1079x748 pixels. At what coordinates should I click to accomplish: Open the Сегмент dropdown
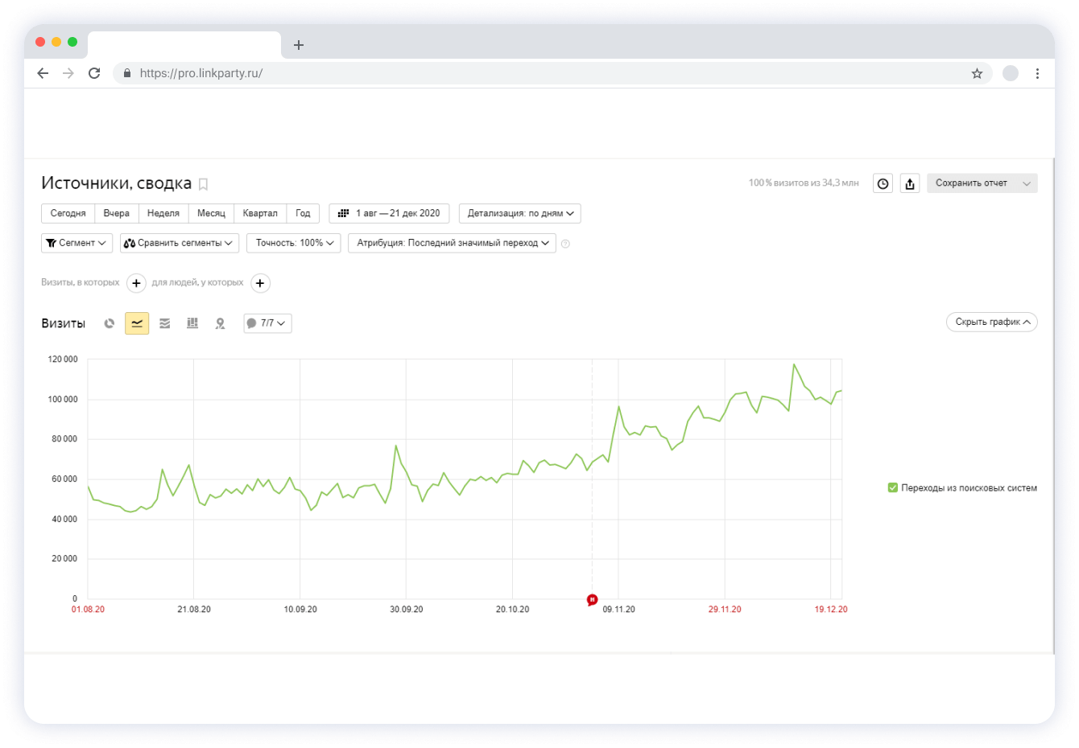point(76,243)
